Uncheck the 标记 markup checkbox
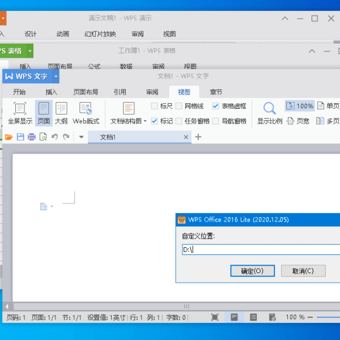 [154, 121]
